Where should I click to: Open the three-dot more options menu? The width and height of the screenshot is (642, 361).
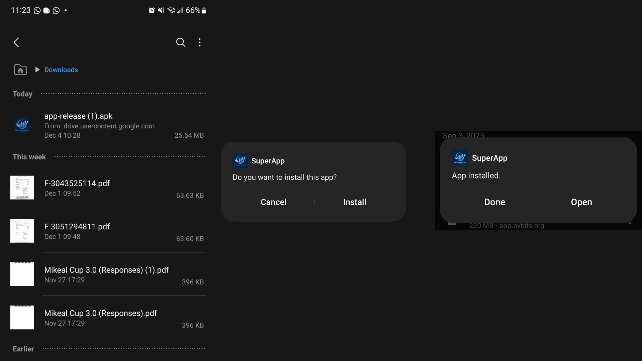200,42
